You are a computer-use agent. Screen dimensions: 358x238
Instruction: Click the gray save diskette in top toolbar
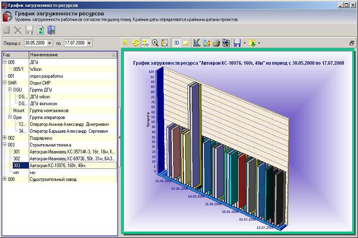point(29,31)
